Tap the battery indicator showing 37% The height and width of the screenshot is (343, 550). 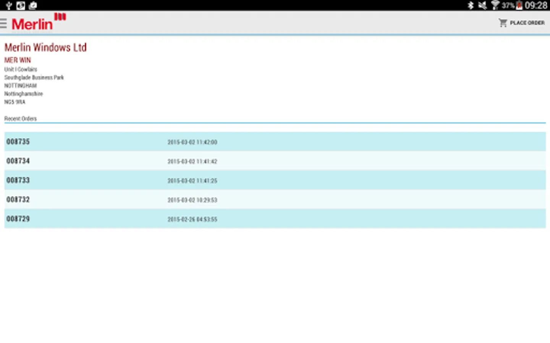point(514,5)
